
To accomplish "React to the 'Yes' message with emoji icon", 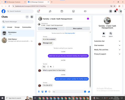I will tap(48, 66).
